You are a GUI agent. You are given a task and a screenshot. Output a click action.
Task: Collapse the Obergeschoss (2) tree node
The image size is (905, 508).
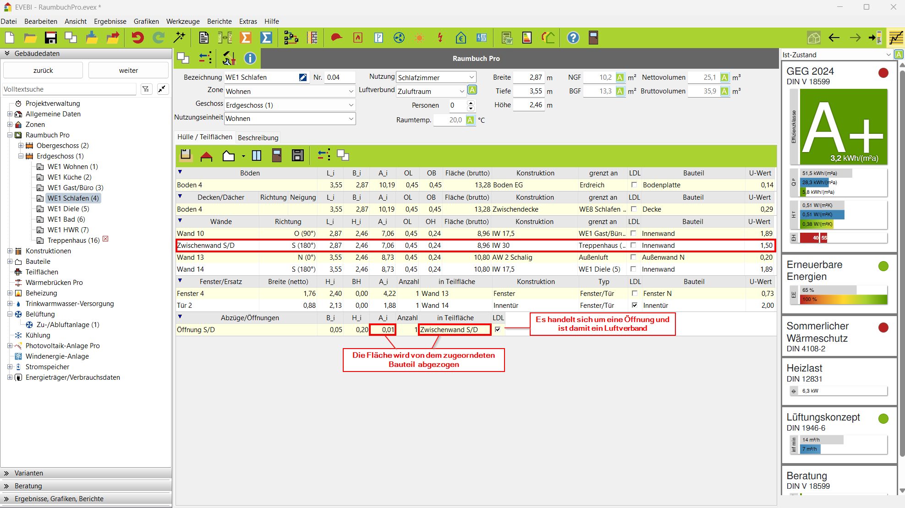21,146
